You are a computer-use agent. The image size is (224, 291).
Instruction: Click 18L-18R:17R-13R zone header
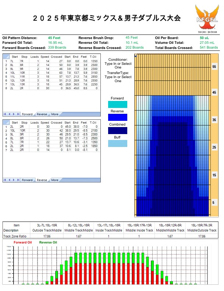point(139,225)
